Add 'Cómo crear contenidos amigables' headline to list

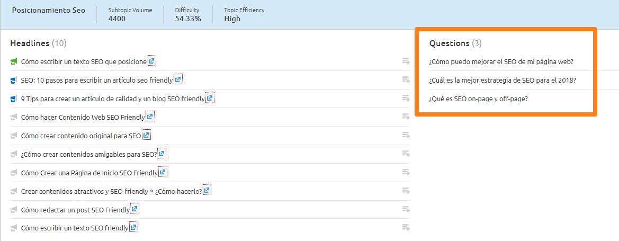click(x=406, y=154)
